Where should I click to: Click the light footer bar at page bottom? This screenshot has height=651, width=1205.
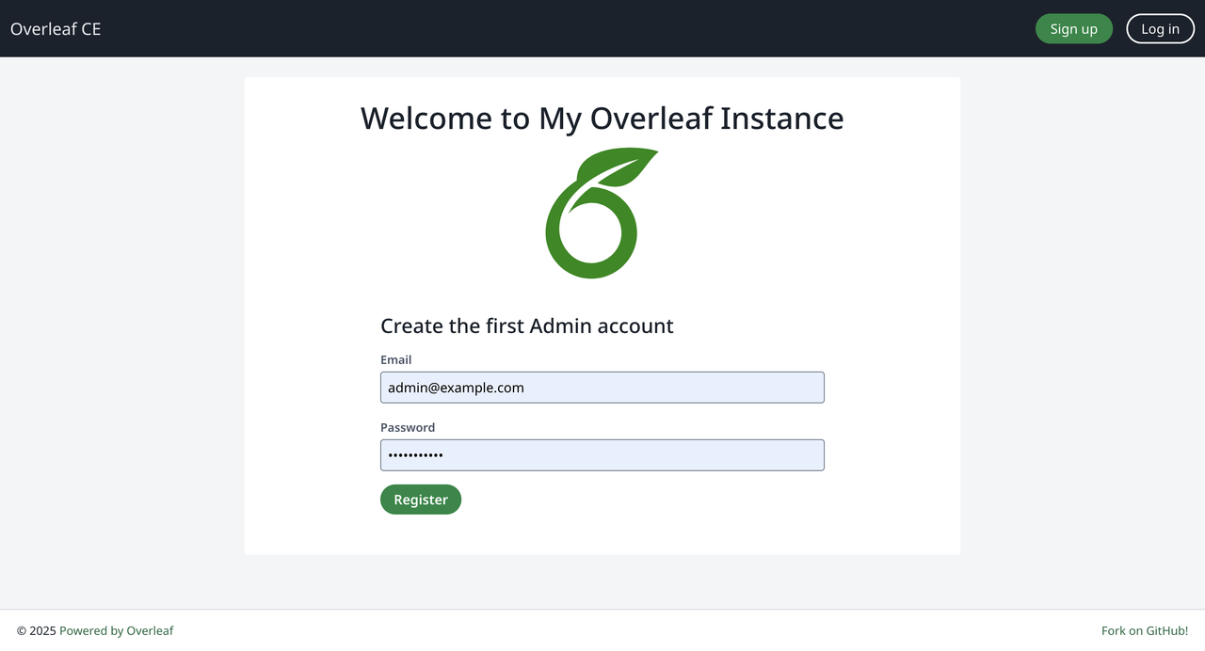click(x=602, y=630)
